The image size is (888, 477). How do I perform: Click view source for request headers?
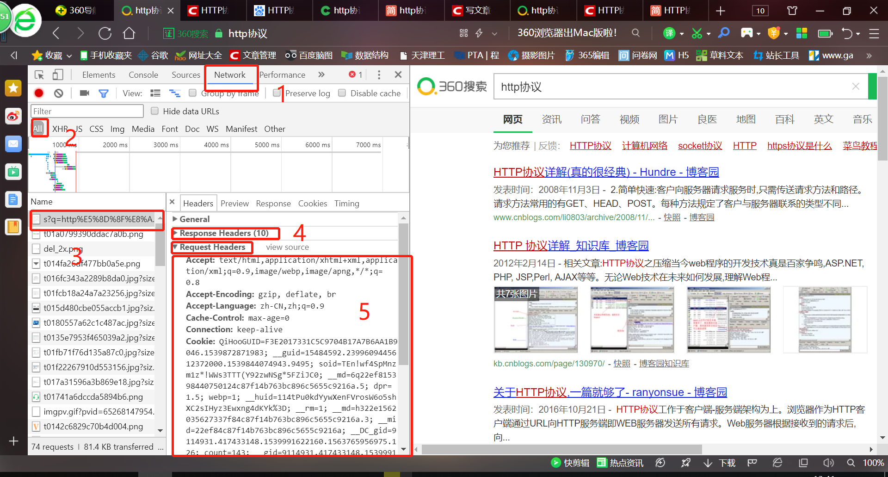(287, 247)
